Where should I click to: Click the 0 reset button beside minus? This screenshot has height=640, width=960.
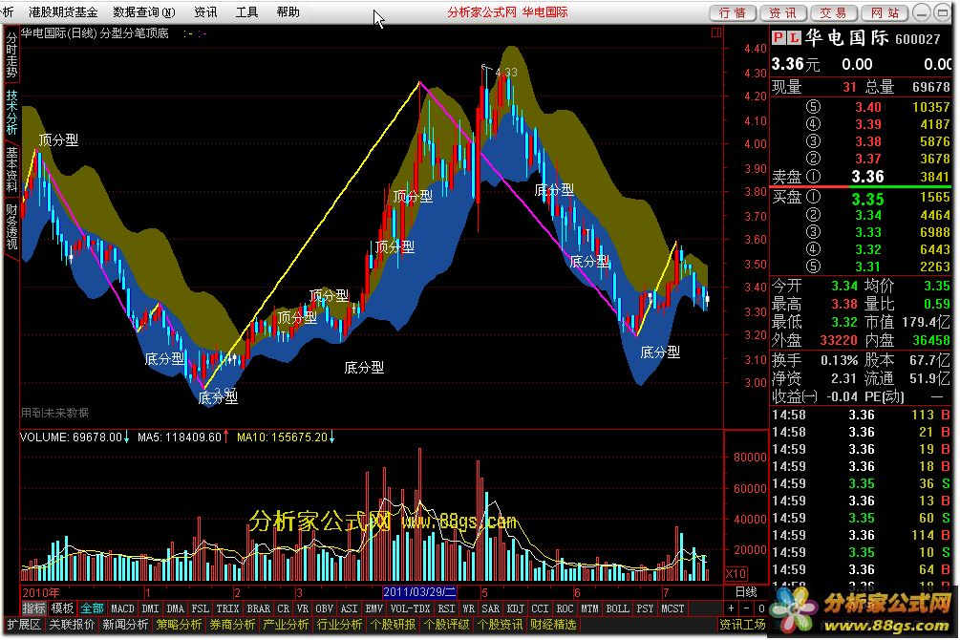coord(761,608)
